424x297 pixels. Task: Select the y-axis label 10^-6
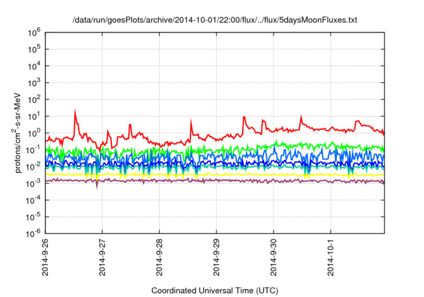coord(34,233)
